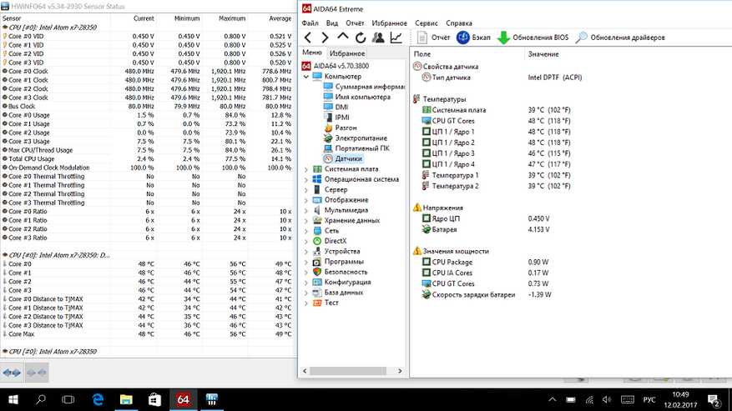Switch to the Меню tab
Image resolution: width=732 pixels, height=411 pixels.
tap(312, 53)
